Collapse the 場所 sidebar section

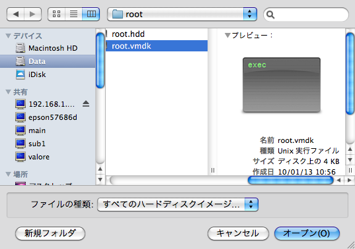(9, 174)
